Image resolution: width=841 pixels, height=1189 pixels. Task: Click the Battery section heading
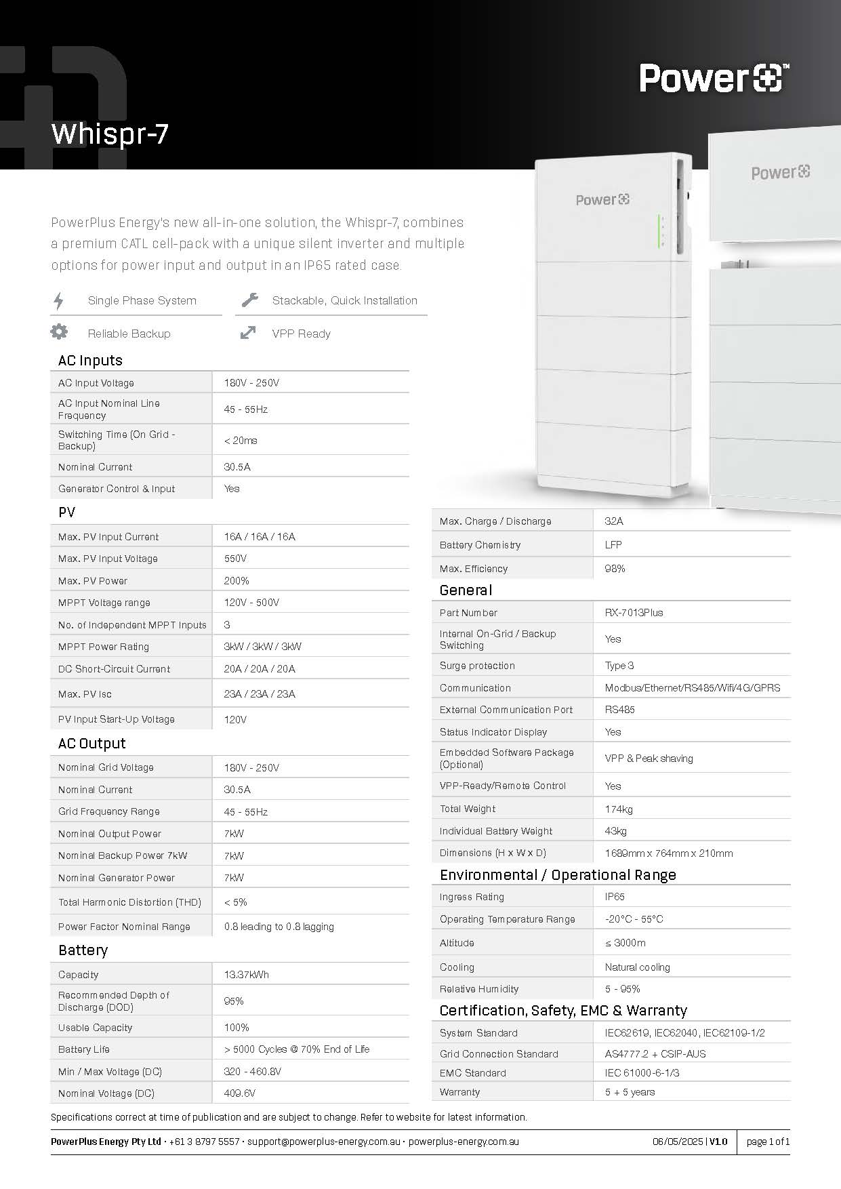[83, 950]
